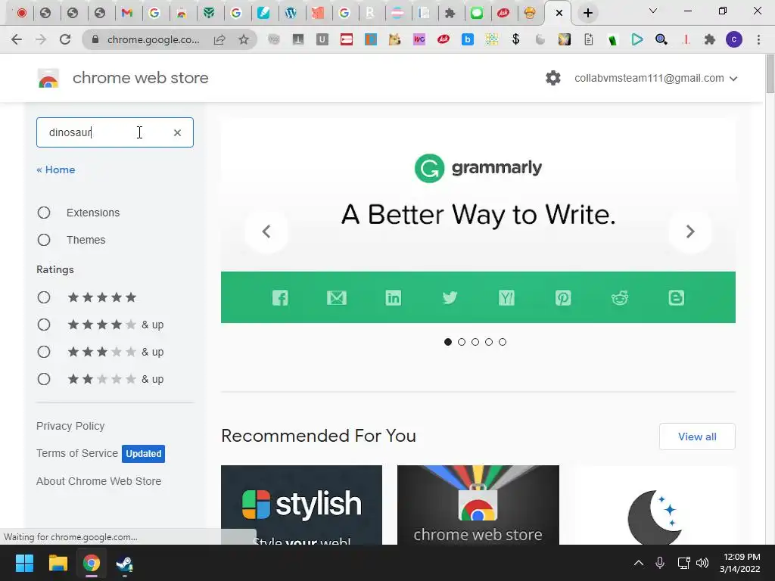Open the gray U extension icon
Screen dimensions: 775x581
pyautogui.click(x=322, y=39)
